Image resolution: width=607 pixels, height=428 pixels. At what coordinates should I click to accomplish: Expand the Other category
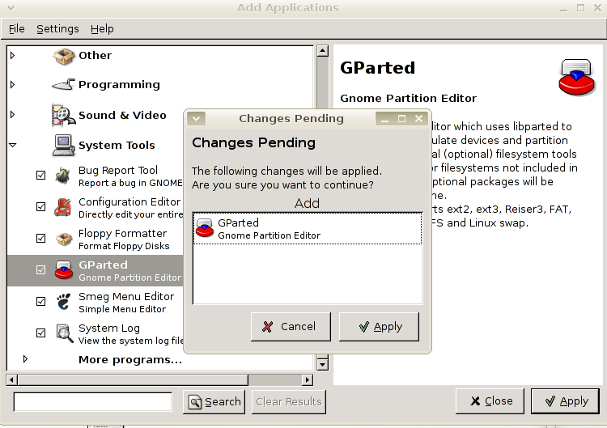[12, 55]
